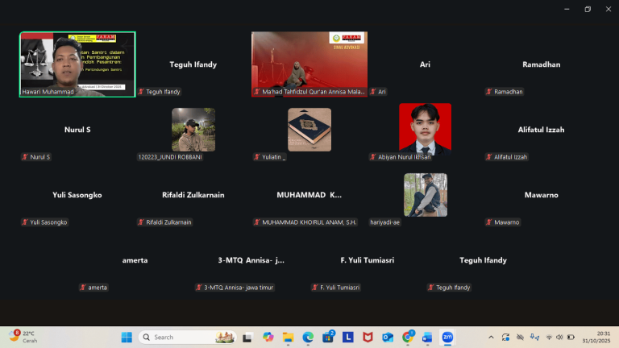
Task: Open Zoom app from the taskbar
Action: (x=447, y=337)
